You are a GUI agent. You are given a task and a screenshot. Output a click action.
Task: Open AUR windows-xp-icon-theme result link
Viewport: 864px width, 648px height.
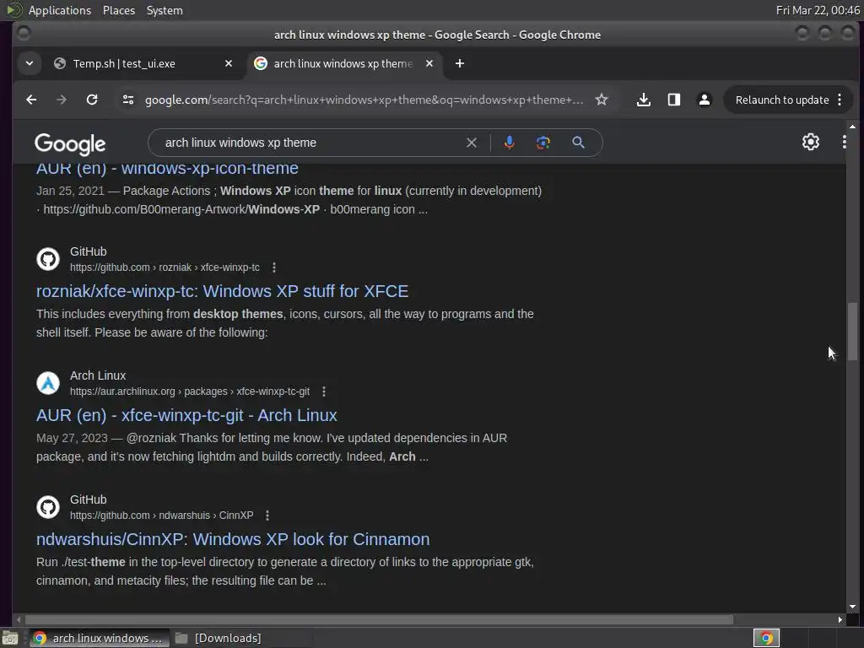tap(167, 169)
